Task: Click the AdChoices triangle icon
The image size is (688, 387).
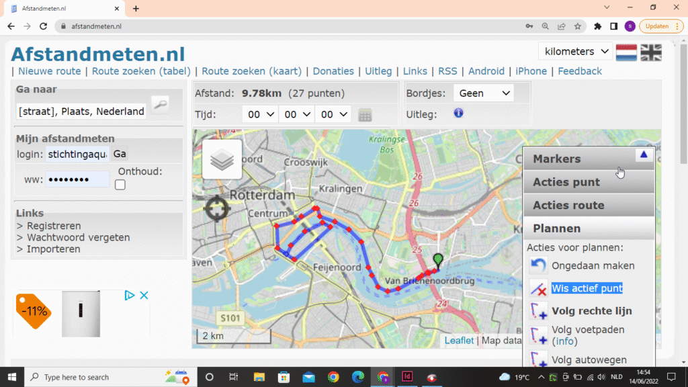Action: (x=130, y=296)
